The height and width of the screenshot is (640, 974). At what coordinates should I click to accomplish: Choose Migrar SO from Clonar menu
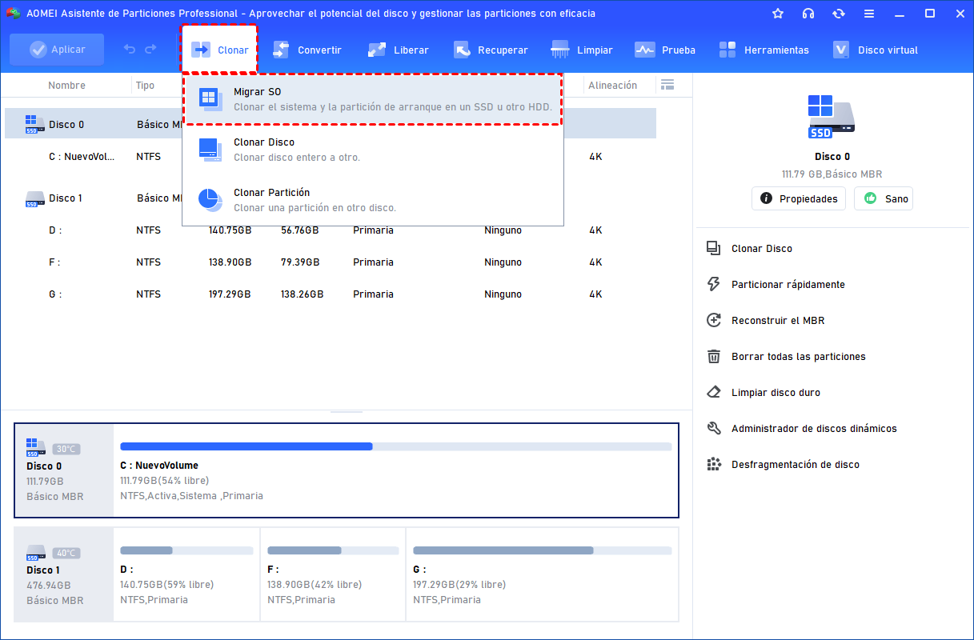[x=372, y=99]
